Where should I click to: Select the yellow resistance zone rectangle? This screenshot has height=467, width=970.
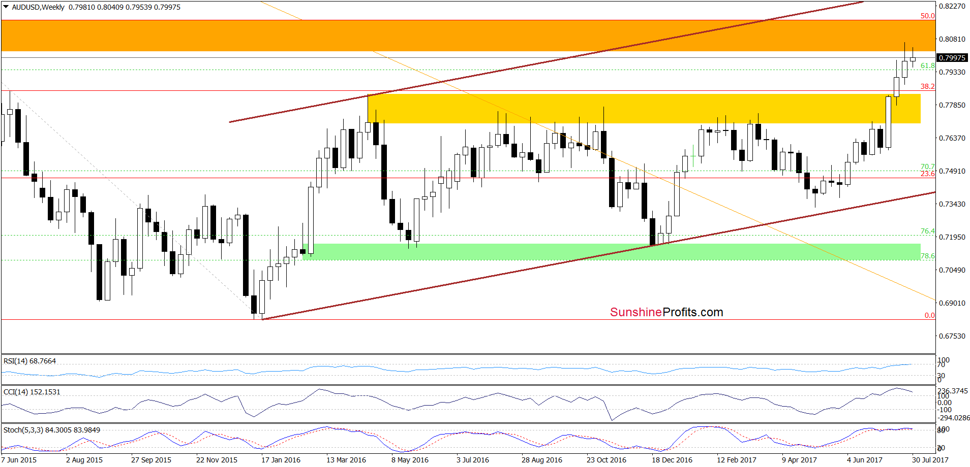[x=644, y=109]
